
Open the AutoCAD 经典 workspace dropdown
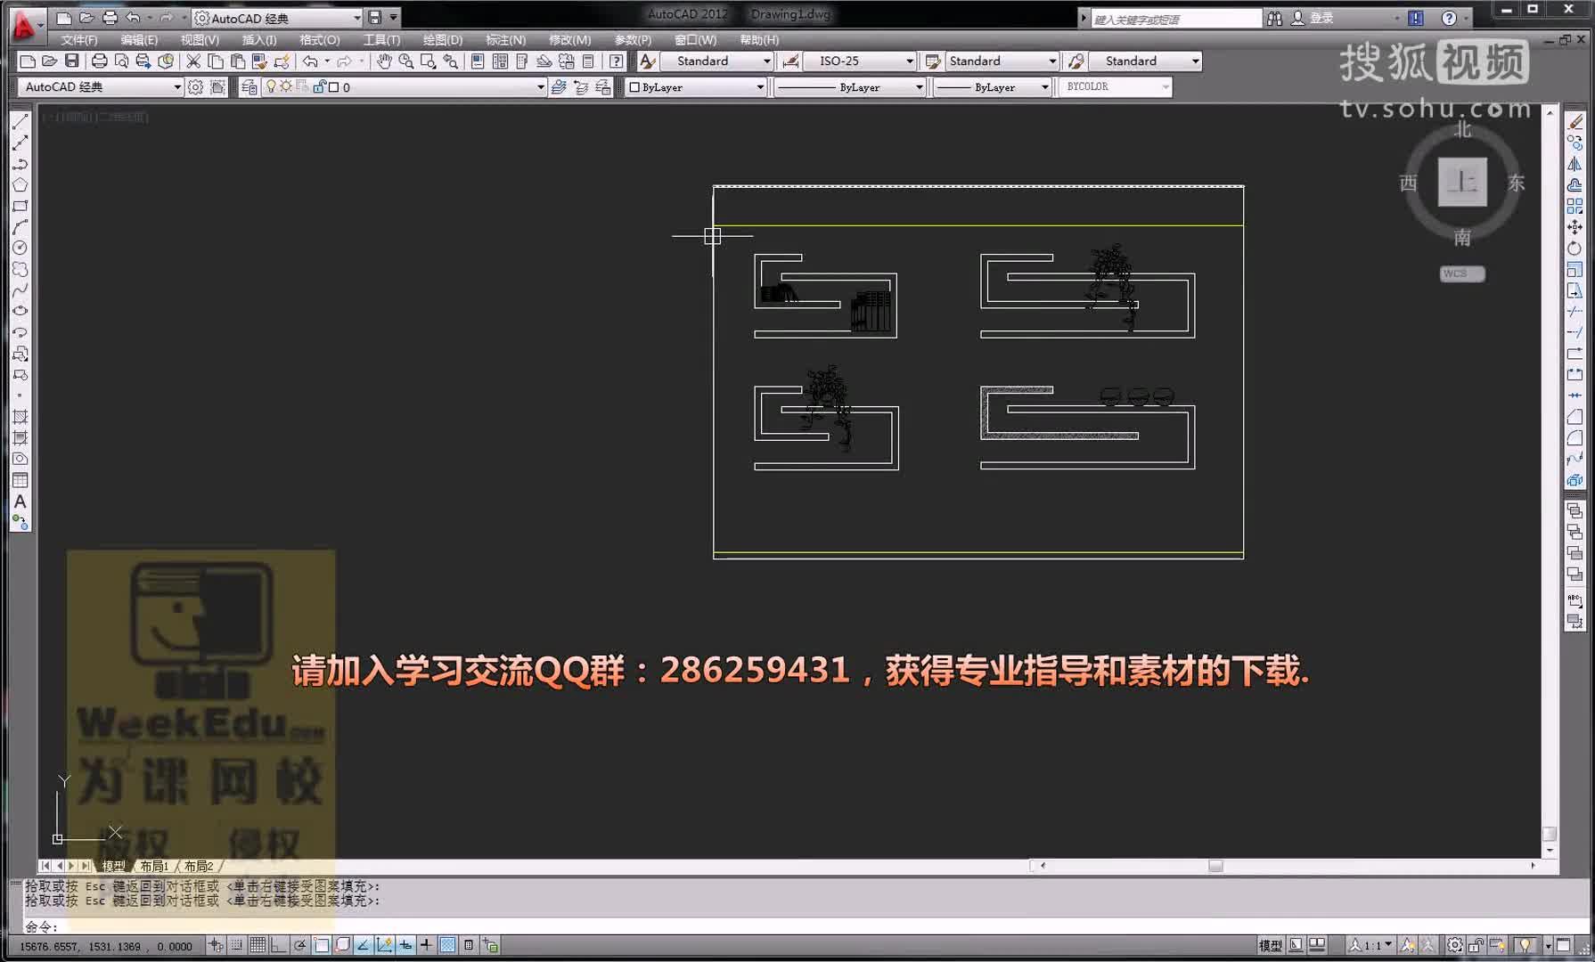tap(178, 86)
